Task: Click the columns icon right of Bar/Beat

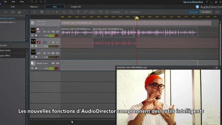Action: tap(217, 12)
